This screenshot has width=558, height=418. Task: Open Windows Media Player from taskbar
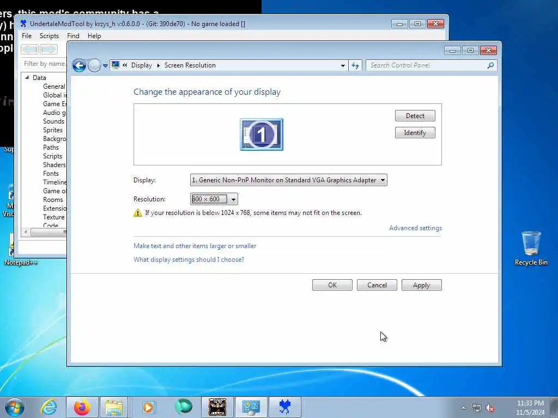click(148, 407)
